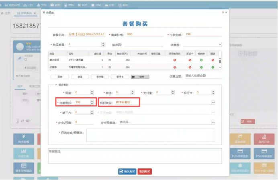
Task: Click the 取消购买 button
Action: coord(145,171)
